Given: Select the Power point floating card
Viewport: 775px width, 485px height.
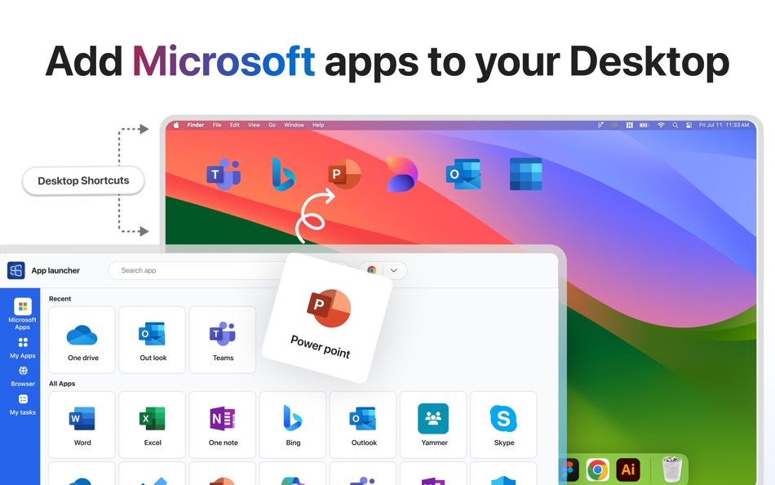Looking at the screenshot, I should pyautogui.click(x=327, y=318).
